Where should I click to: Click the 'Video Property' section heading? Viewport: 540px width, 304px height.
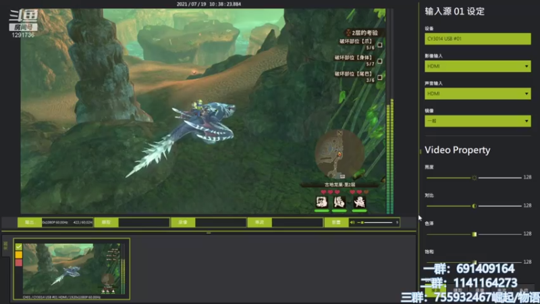tap(458, 150)
